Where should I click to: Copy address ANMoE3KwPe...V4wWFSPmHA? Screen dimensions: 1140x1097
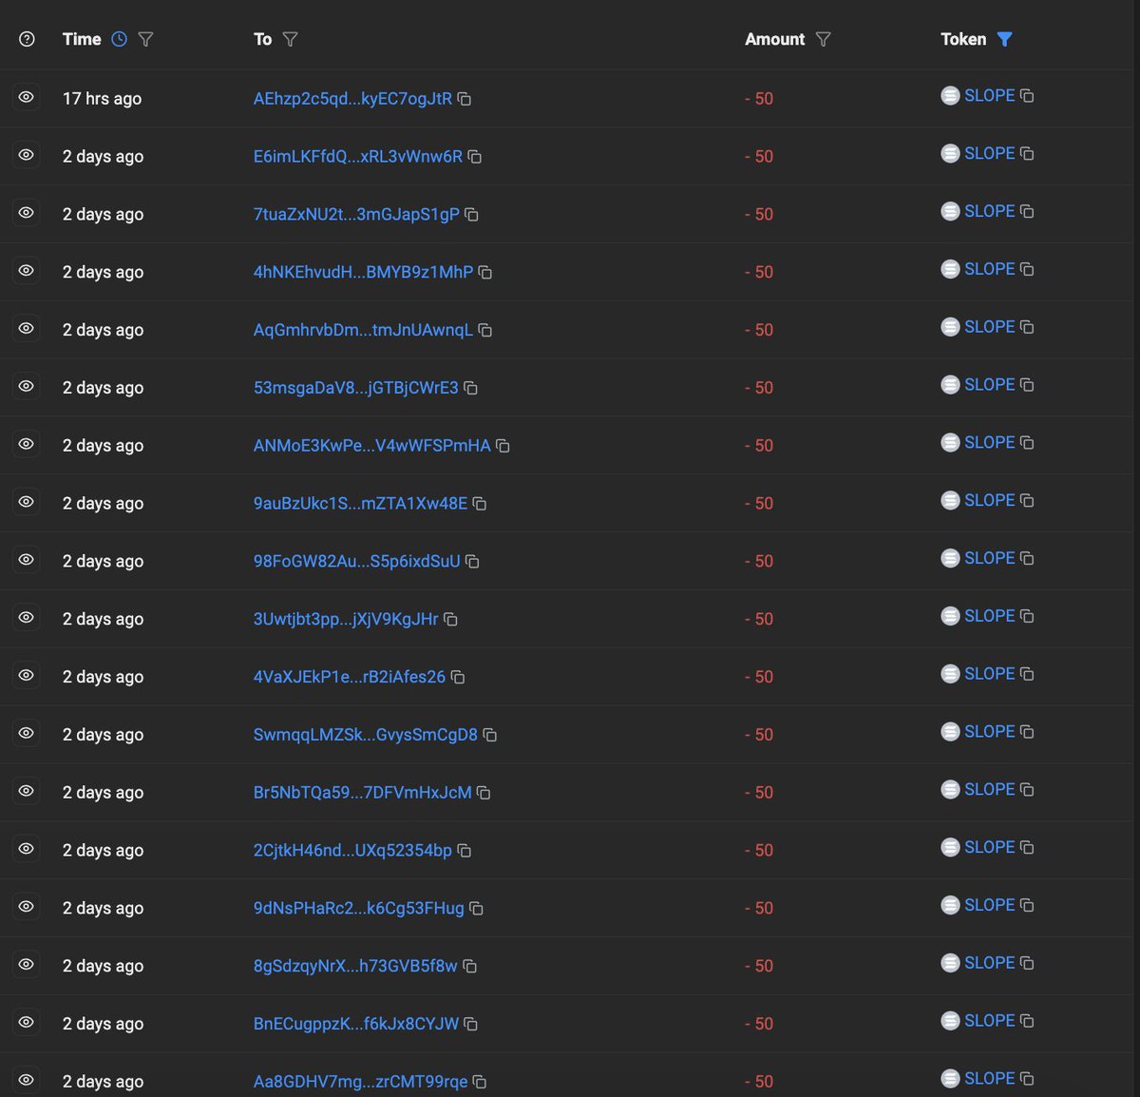(503, 446)
